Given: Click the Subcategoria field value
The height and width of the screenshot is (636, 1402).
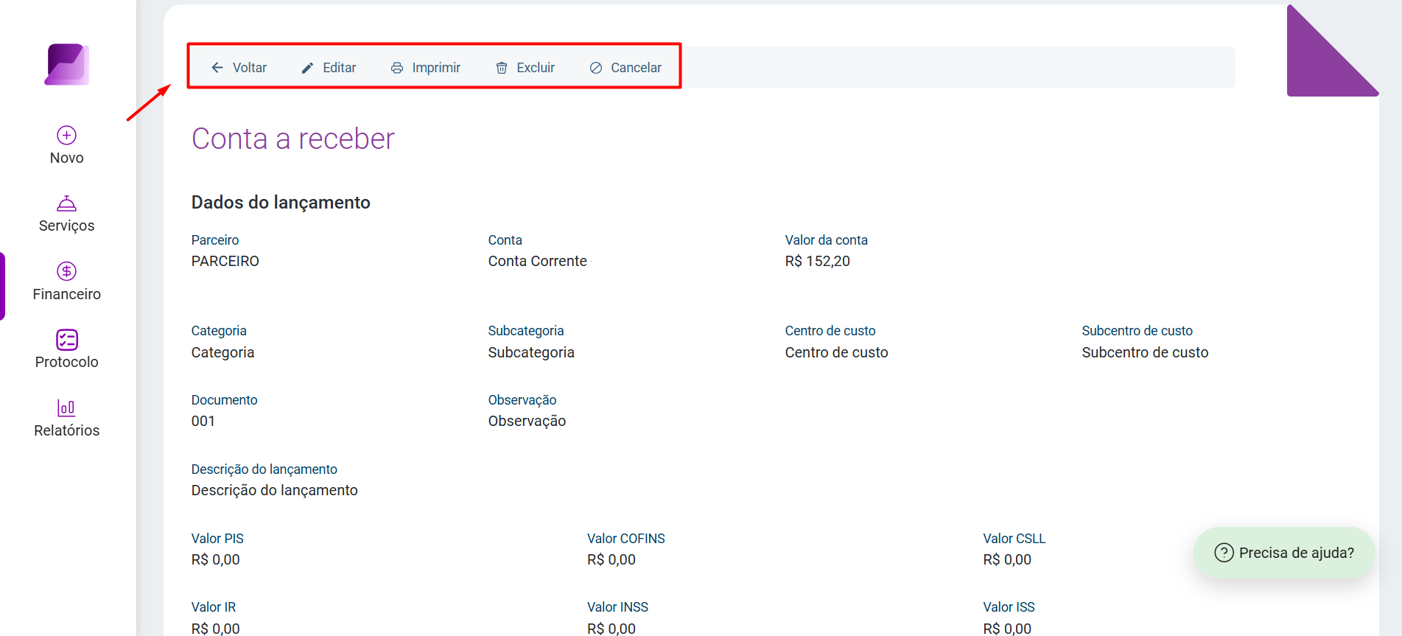Looking at the screenshot, I should point(531,352).
